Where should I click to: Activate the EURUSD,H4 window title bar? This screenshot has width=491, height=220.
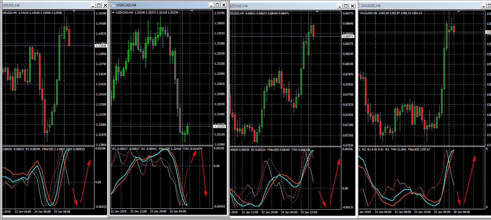(46, 5)
